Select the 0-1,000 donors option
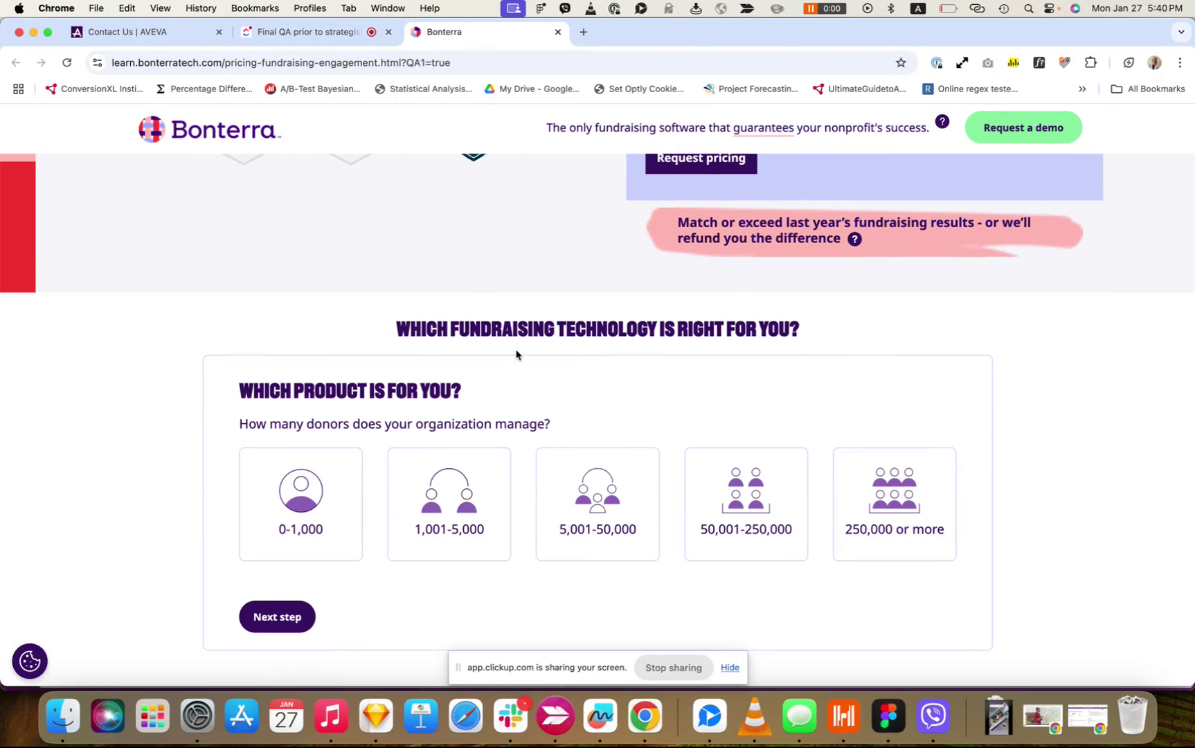This screenshot has width=1195, height=748. [300, 504]
